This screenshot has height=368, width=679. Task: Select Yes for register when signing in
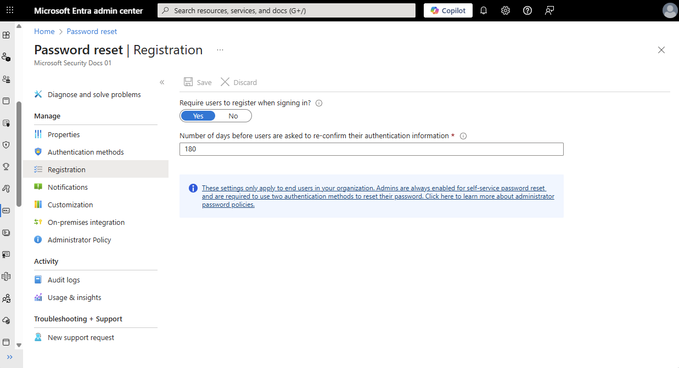[198, 116]
